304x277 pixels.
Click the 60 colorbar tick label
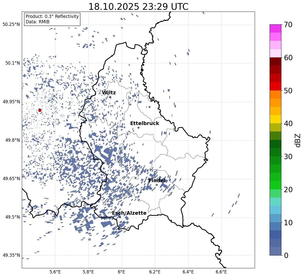288,58
